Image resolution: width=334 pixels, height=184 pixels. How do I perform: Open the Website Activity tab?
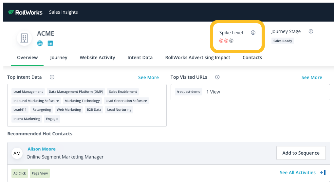point(97,58)
